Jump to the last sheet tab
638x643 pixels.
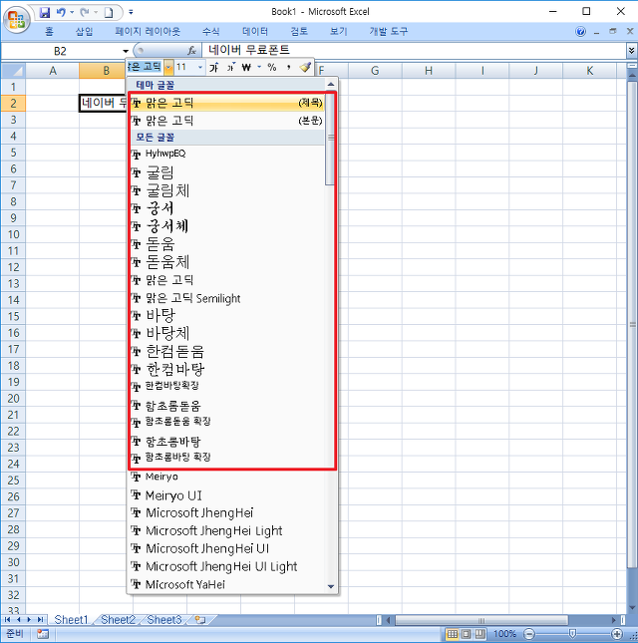pos(40,619)
